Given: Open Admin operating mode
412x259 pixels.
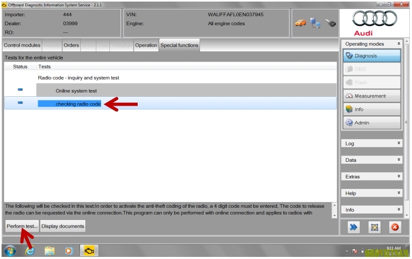Looking at the screenshot, I should click(x=372, y=122).
